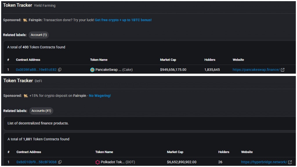Visit the https://pancakeswap.finance/ website link

pyautogui.click(x=256, y=70)
